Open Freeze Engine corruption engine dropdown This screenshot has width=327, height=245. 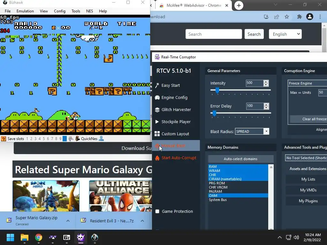coord(308,83)
